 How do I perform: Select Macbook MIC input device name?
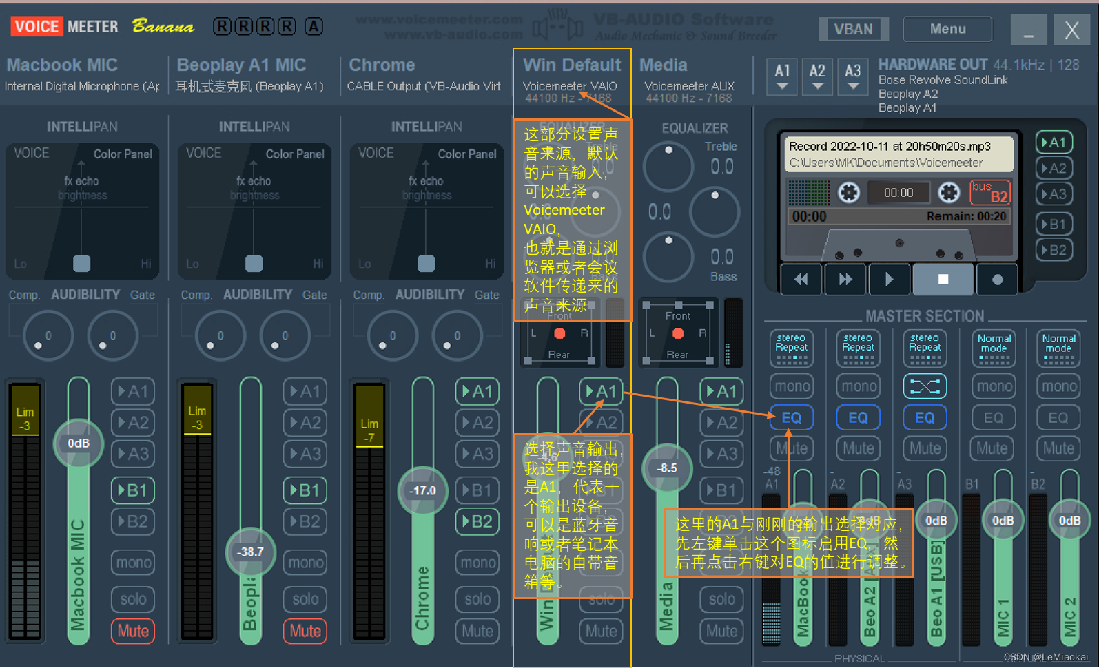pyautogui.click(x=81, y=87)
